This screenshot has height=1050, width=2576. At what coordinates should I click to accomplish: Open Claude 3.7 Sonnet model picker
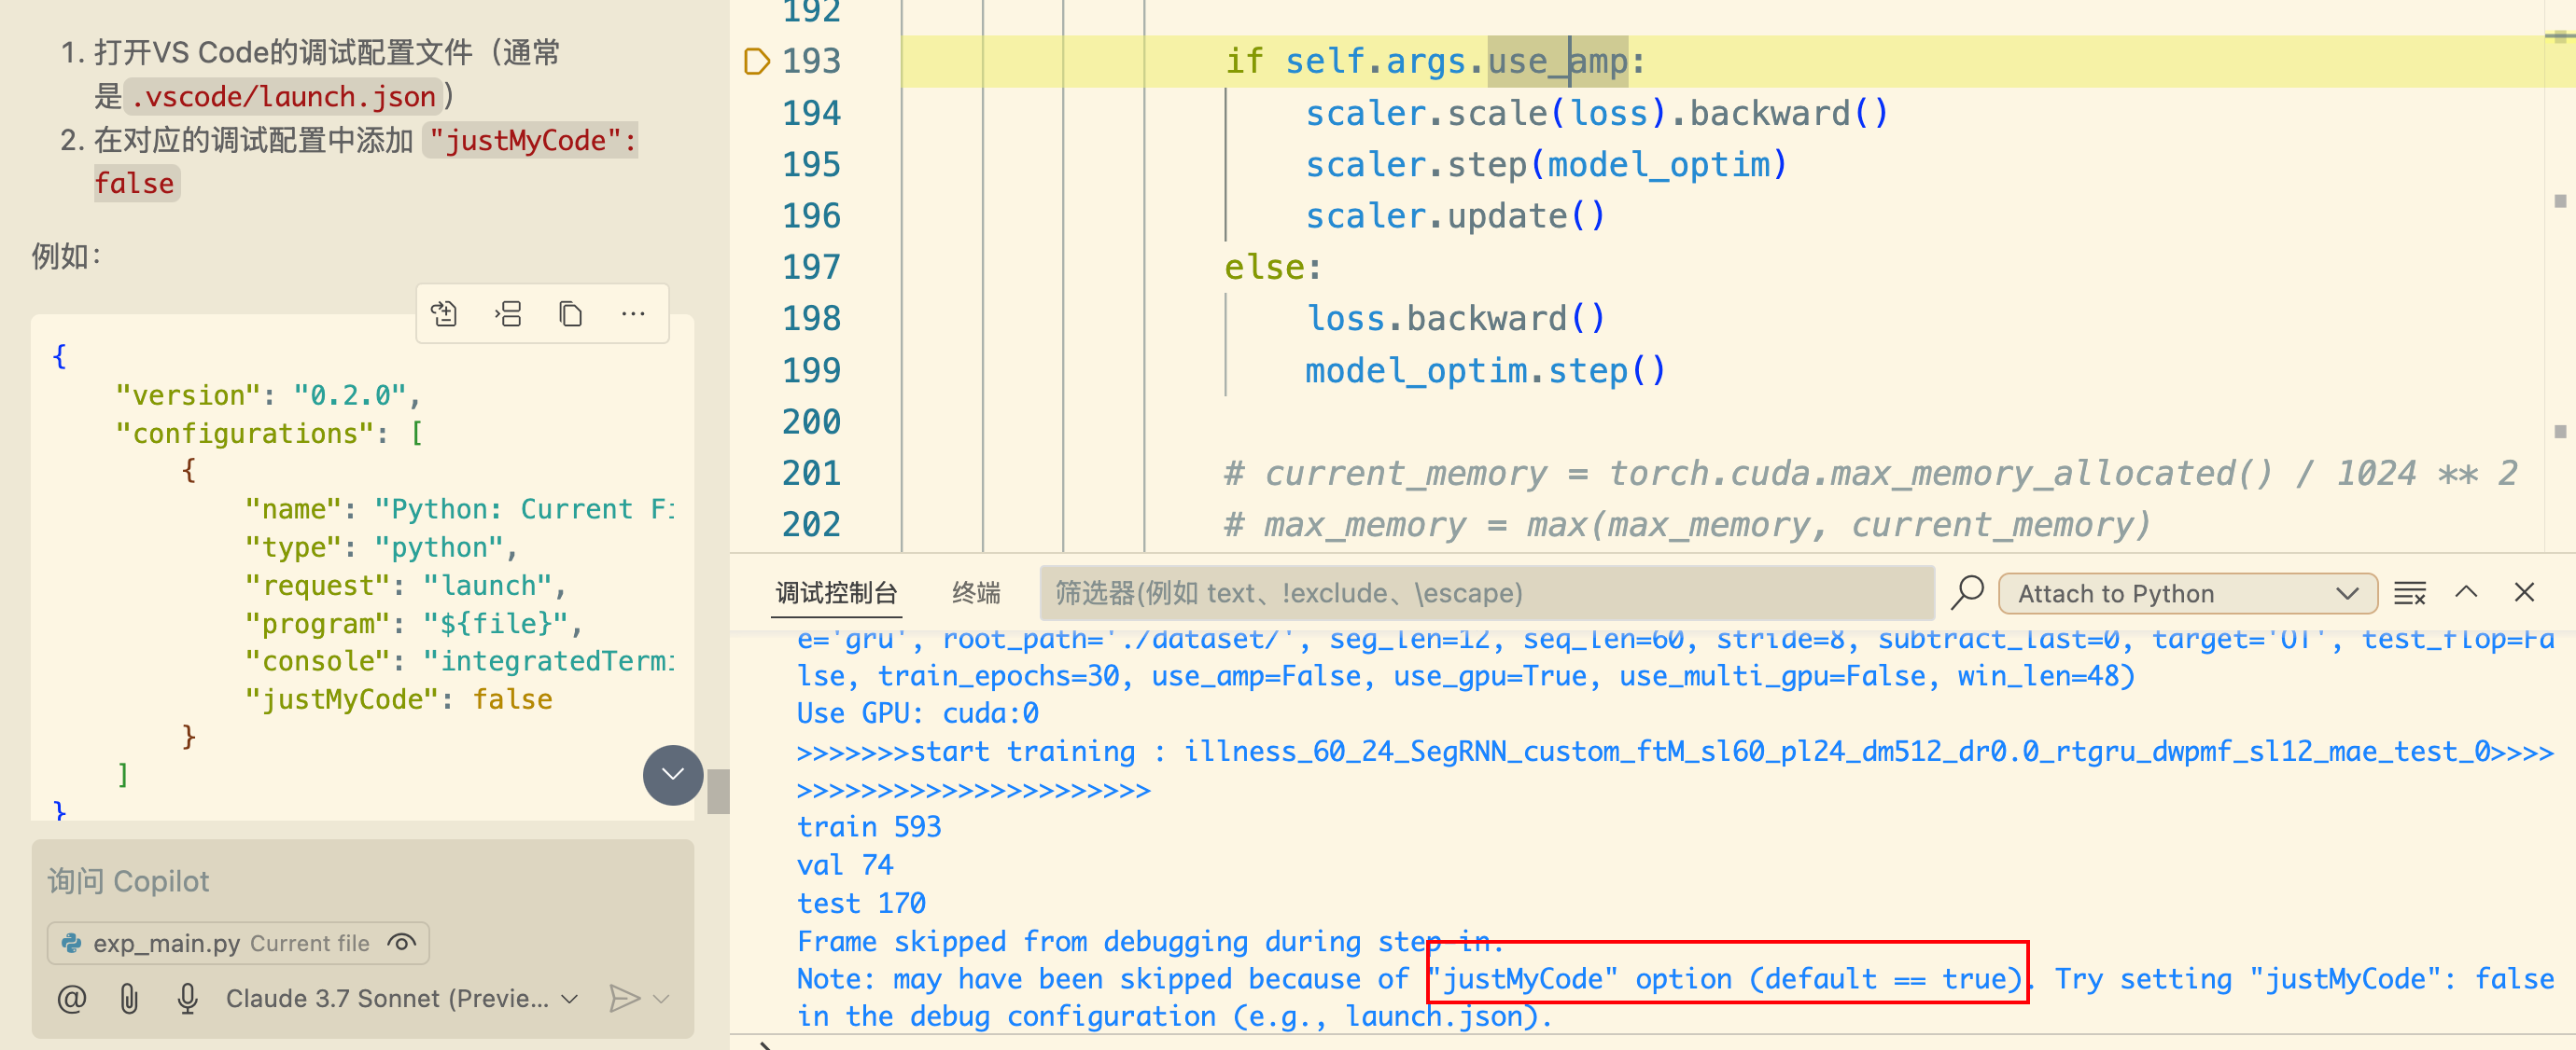[401, 998]
